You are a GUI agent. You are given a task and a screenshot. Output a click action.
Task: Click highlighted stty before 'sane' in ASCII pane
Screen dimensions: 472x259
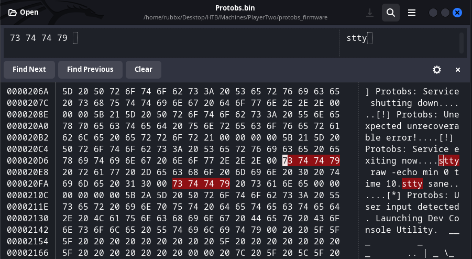click(x=412, y=184)
